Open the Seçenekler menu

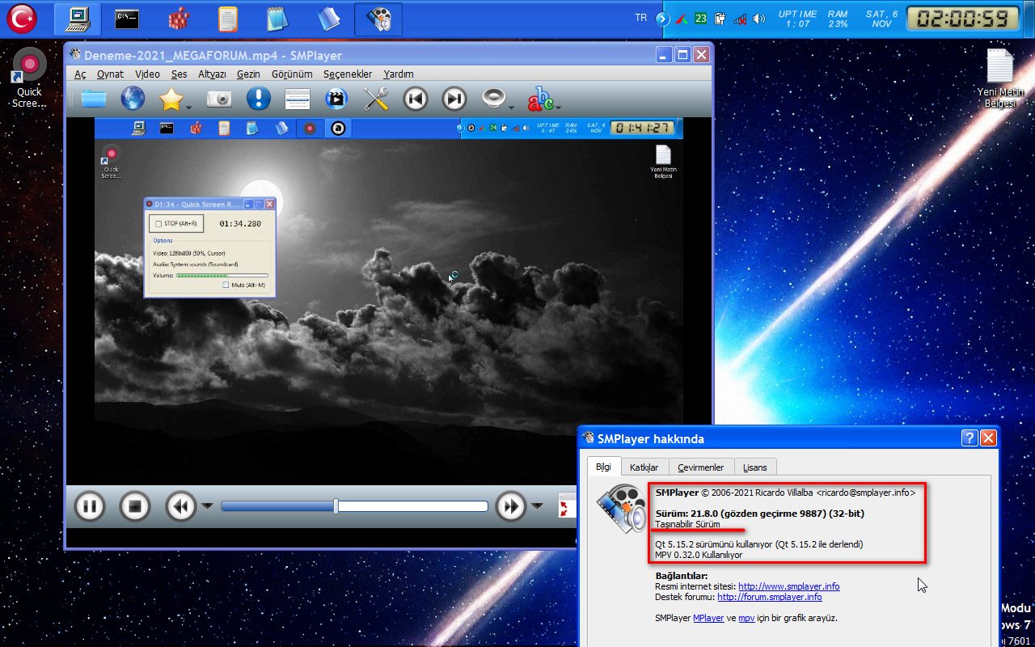point(348,74)
